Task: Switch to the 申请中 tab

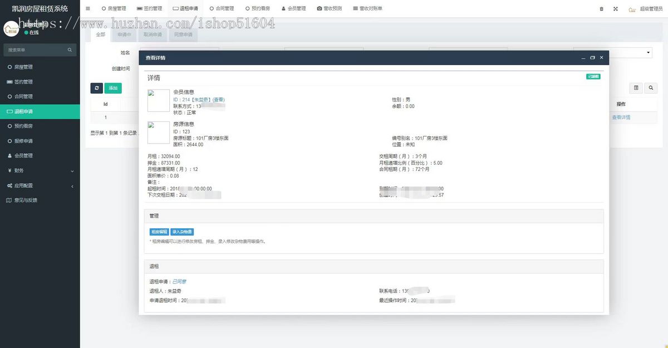Action: pyautogui.click(x=124, y=35)
